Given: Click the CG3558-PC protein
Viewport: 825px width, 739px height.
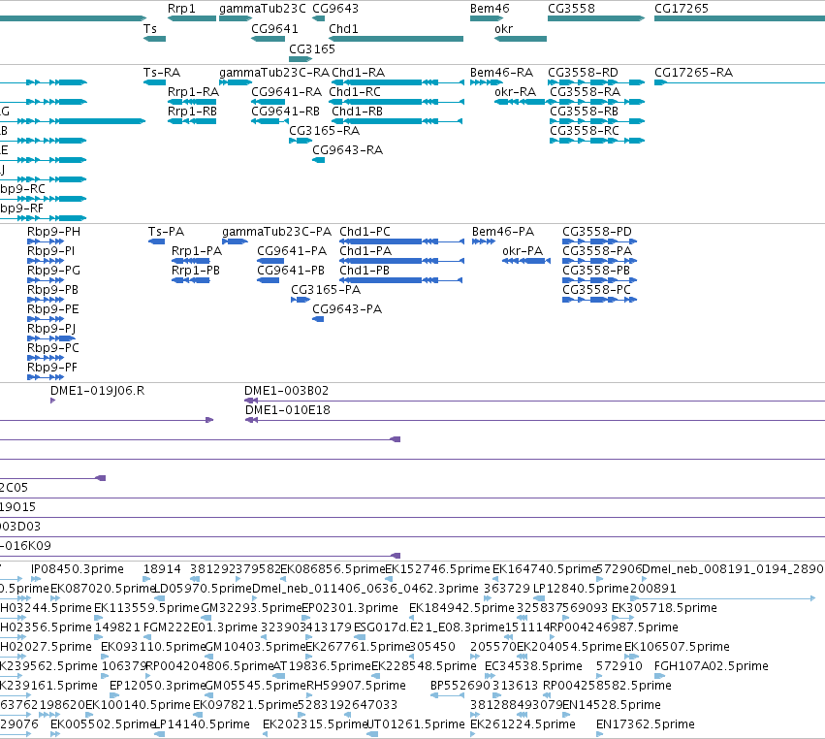Looking at the screenshot, I should 600,300.
